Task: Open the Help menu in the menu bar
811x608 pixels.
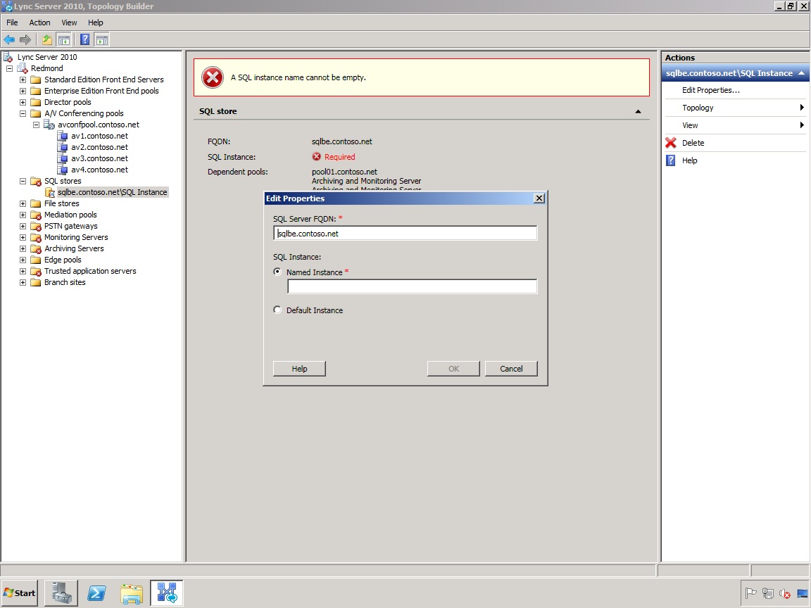Action: pyautogui.click(x=95, y=23)
